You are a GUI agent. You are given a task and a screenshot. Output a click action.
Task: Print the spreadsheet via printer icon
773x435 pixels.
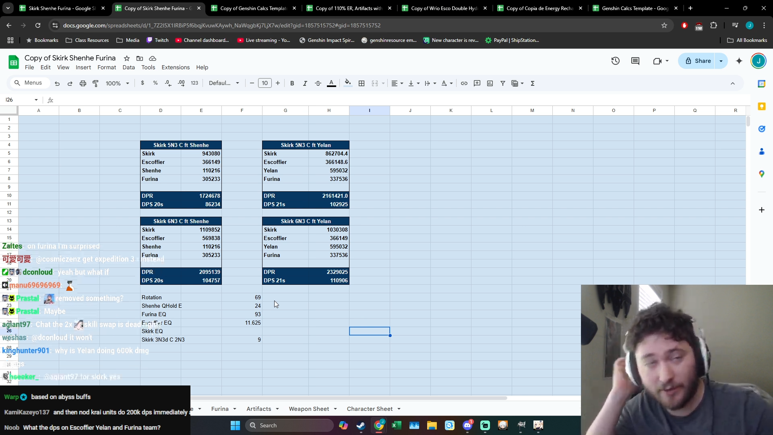83,83
